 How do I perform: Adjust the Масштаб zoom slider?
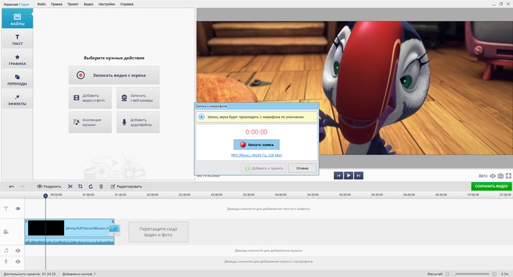pos(471,274)
